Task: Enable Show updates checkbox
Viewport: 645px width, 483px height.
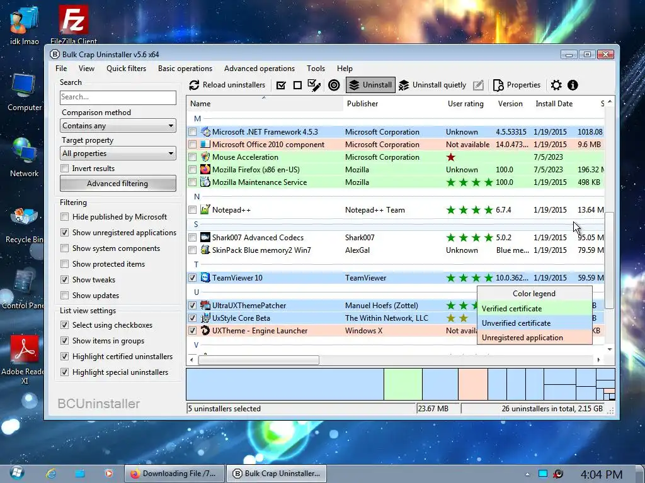Action: pyautogui.click(x=65, y=296)
